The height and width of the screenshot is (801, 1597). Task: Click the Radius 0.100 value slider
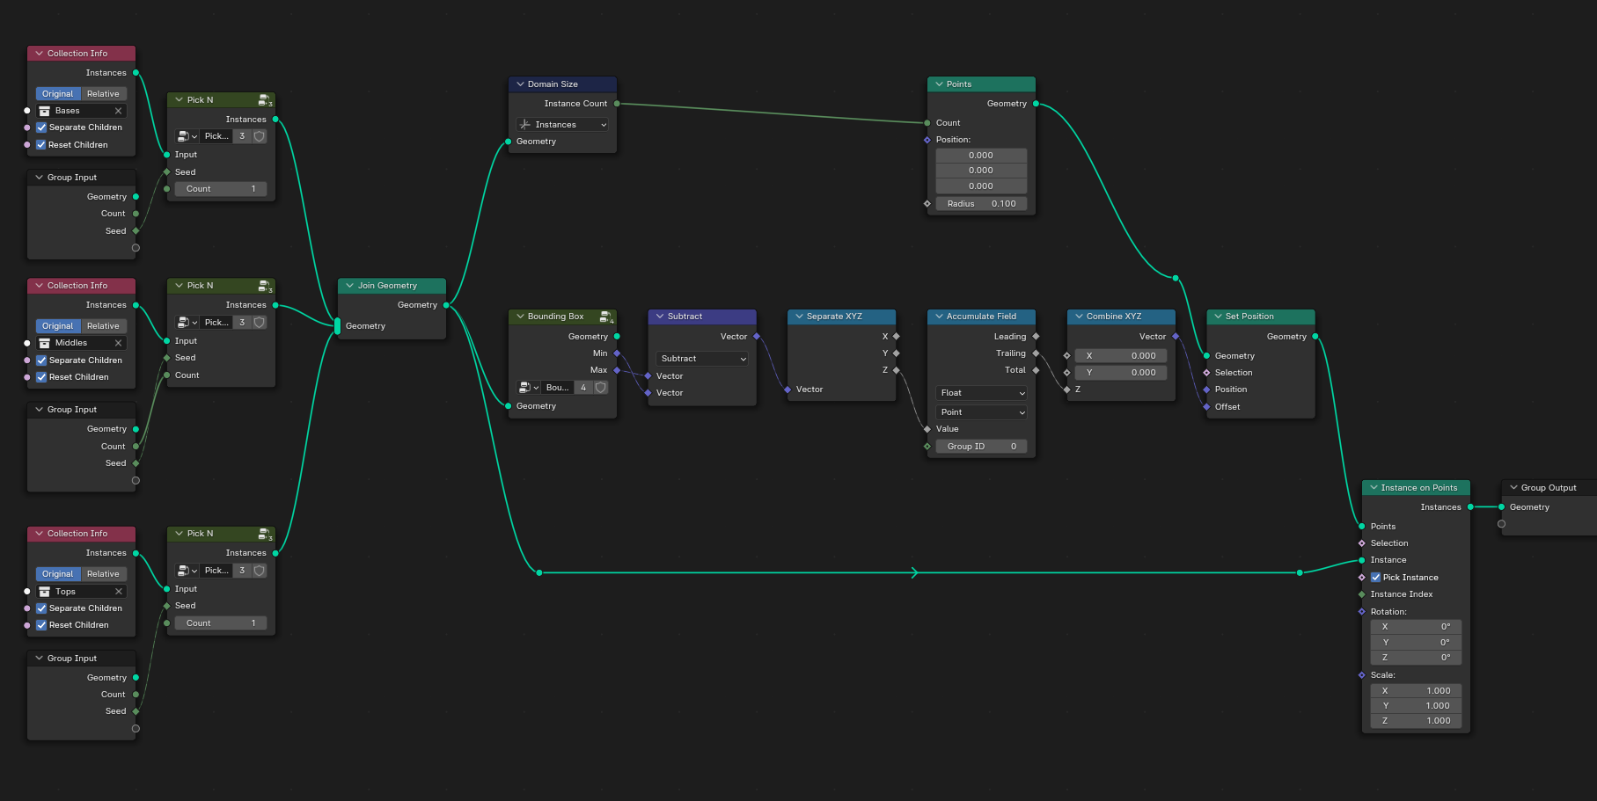pos(981,204)
